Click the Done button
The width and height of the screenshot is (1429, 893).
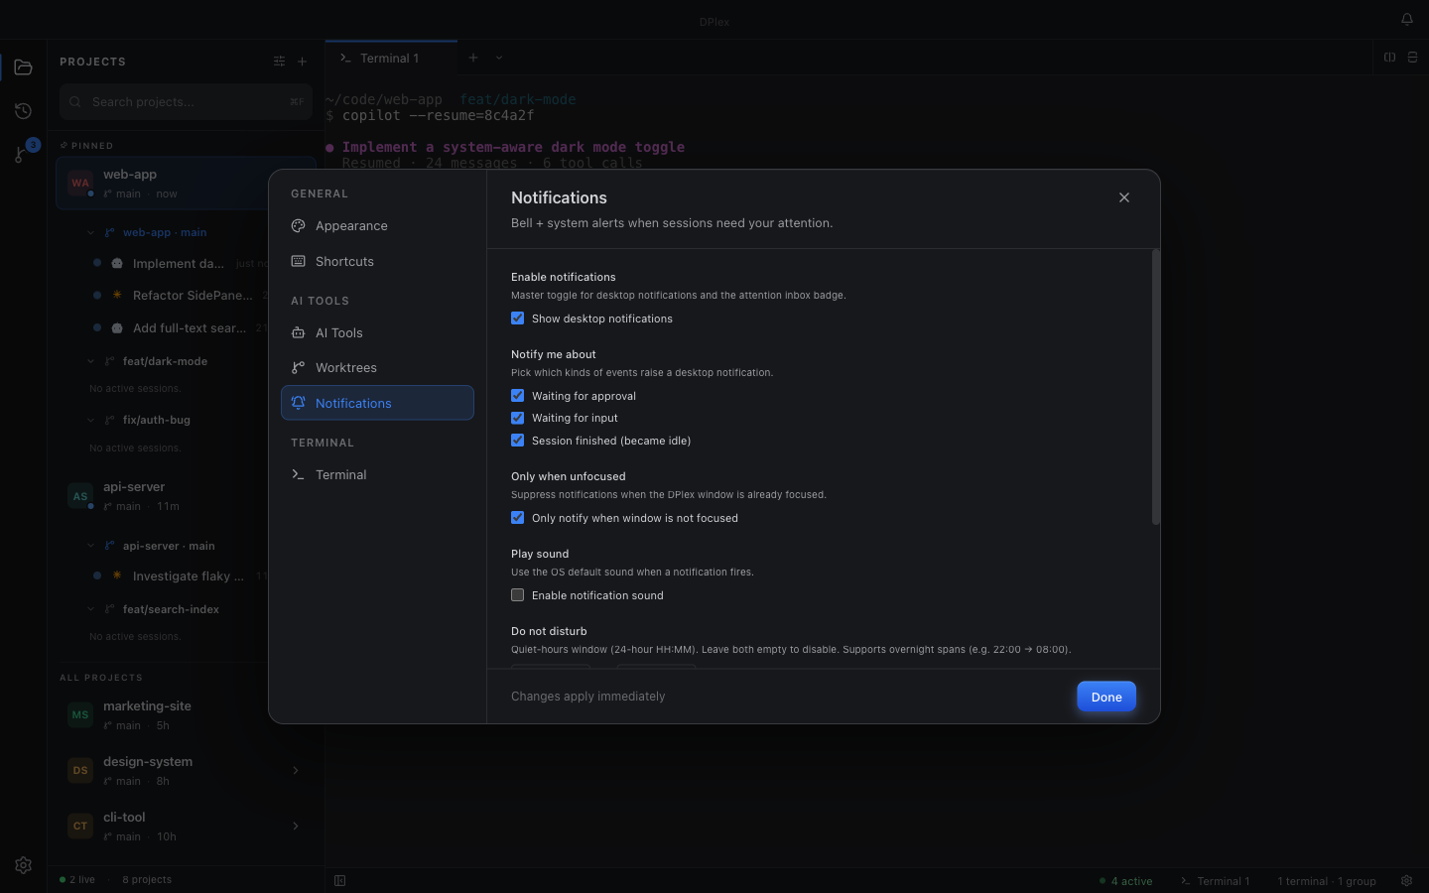tap(1106, 697)
